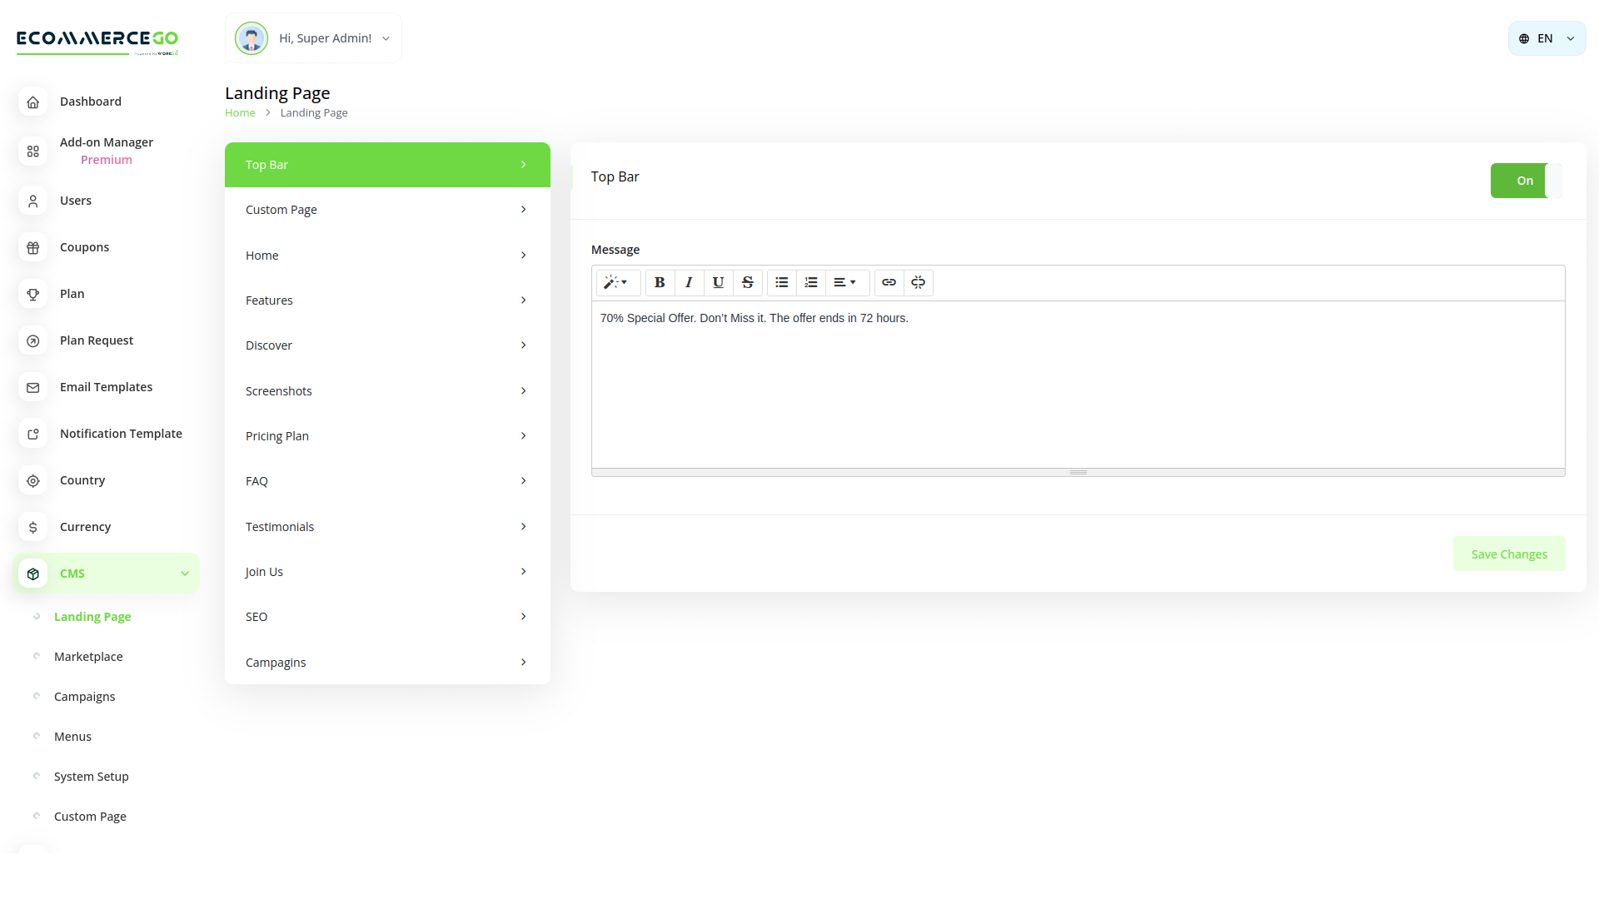Click the Email Templates envelope icon
The image size is (1599, 899).
point(32,387)
